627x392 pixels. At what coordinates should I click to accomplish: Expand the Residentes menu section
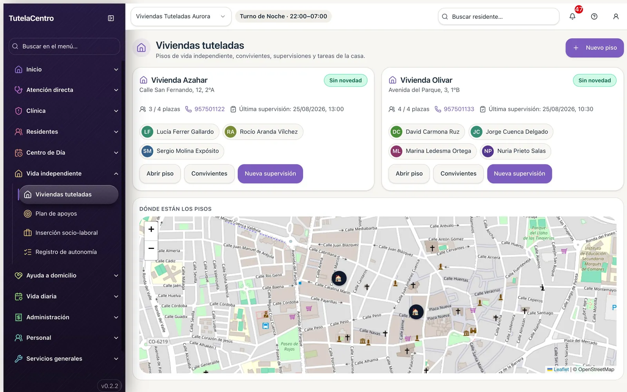(x=65, y=132)
